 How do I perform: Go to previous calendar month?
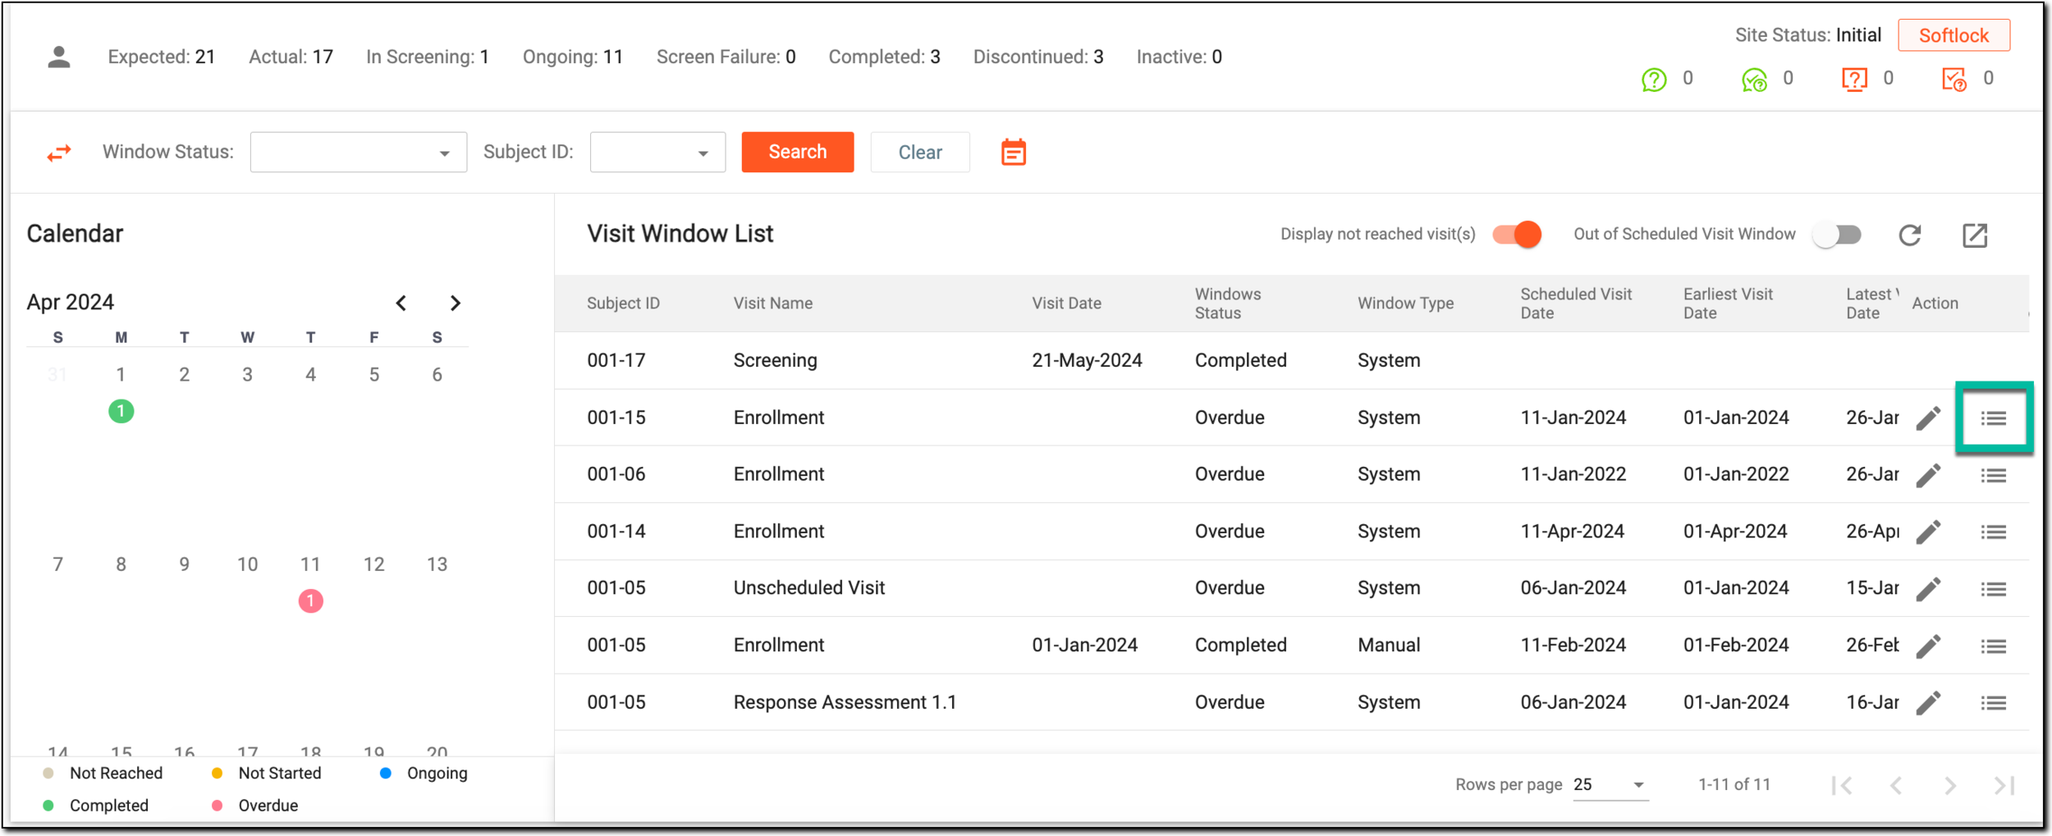[x=401, y=303]
